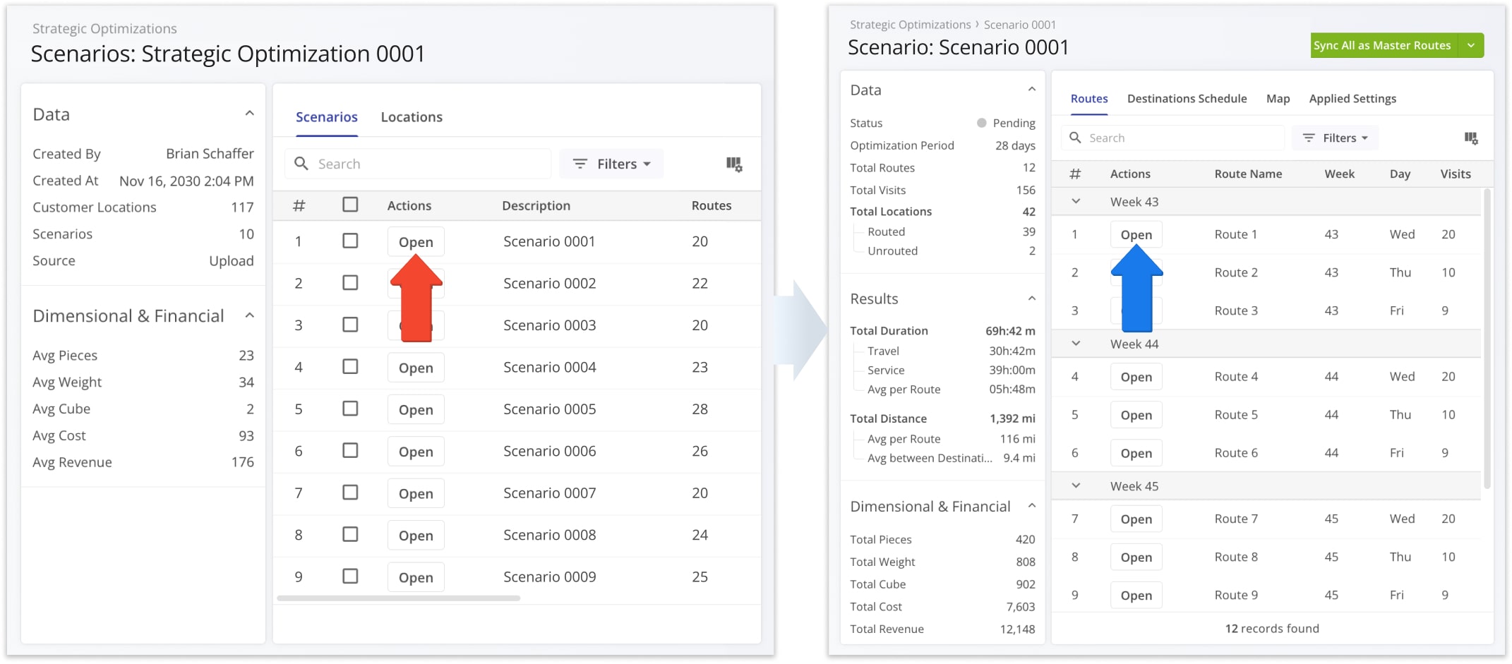
Task: Click inside the Routes search input field
Action: [1172, 138]
